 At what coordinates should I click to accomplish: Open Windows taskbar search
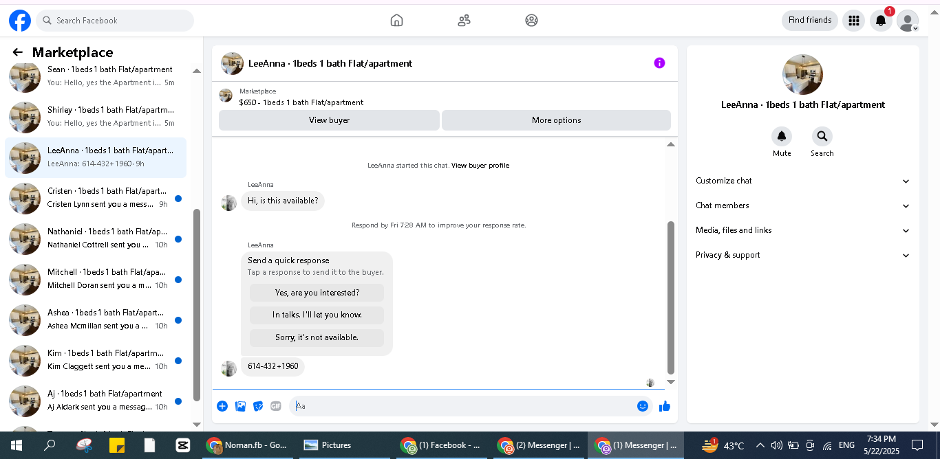(50, 445)
